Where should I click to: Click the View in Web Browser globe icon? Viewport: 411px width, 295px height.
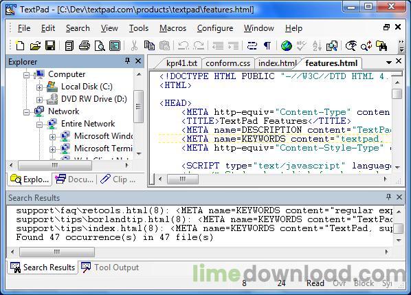tap(286, 45)
